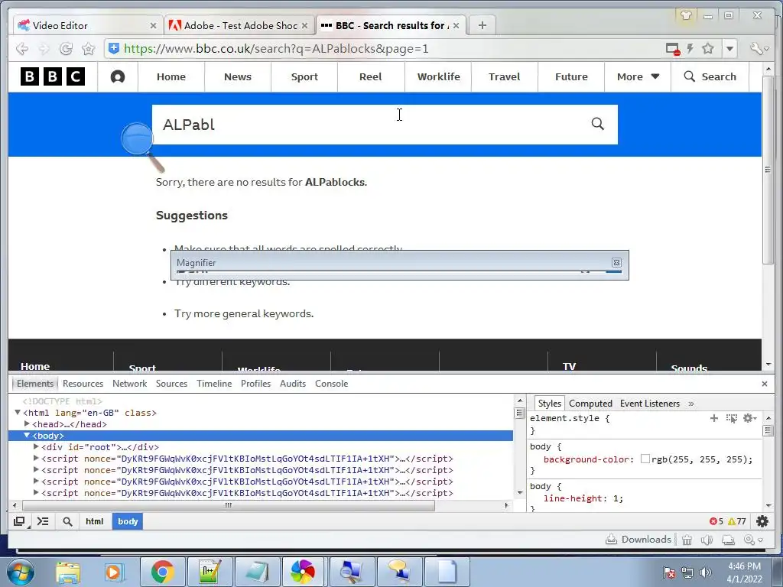Open Downloads in status bar
The width and height of the screenshot is (783, 587).
coord(638,539)
